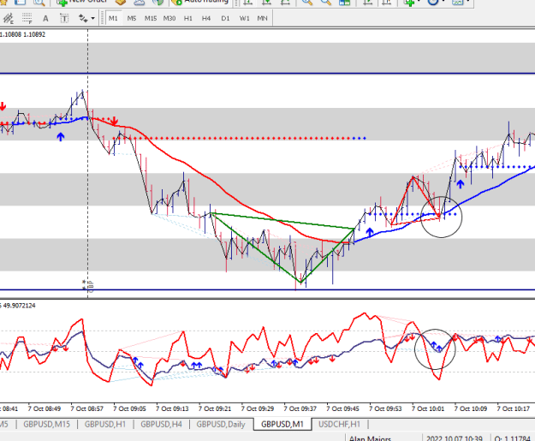This screenshot has height=441, width=535.
Task: Toggle chart auto scroll icon
Action: click(368, 3)
